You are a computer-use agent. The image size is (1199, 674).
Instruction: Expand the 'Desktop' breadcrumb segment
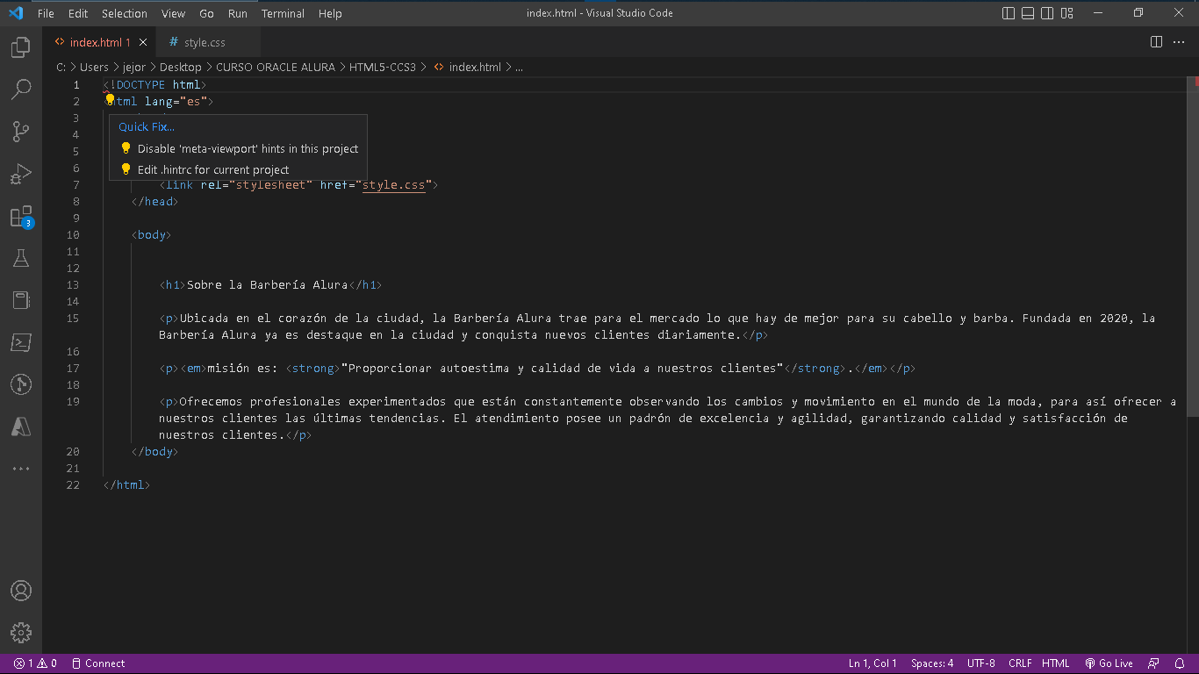click(181, 67)
